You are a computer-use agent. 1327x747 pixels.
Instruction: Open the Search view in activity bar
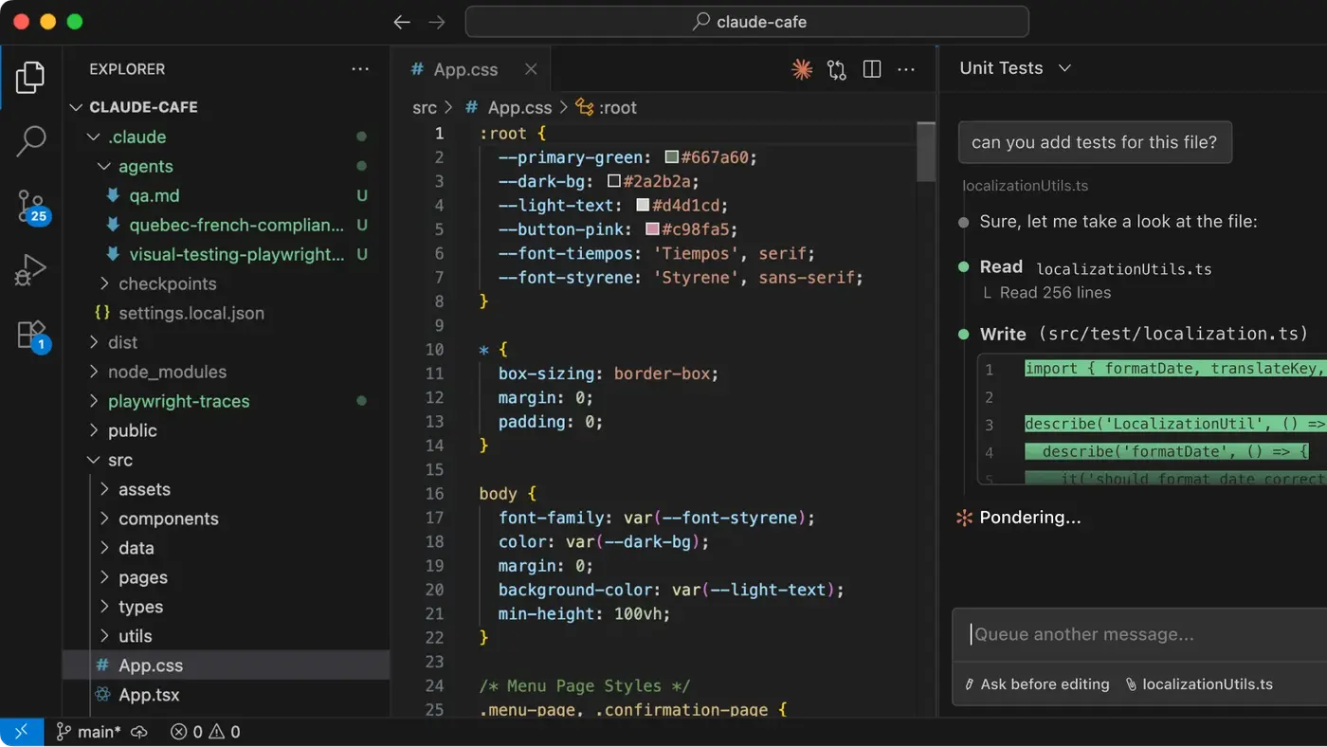click(30, 141)
